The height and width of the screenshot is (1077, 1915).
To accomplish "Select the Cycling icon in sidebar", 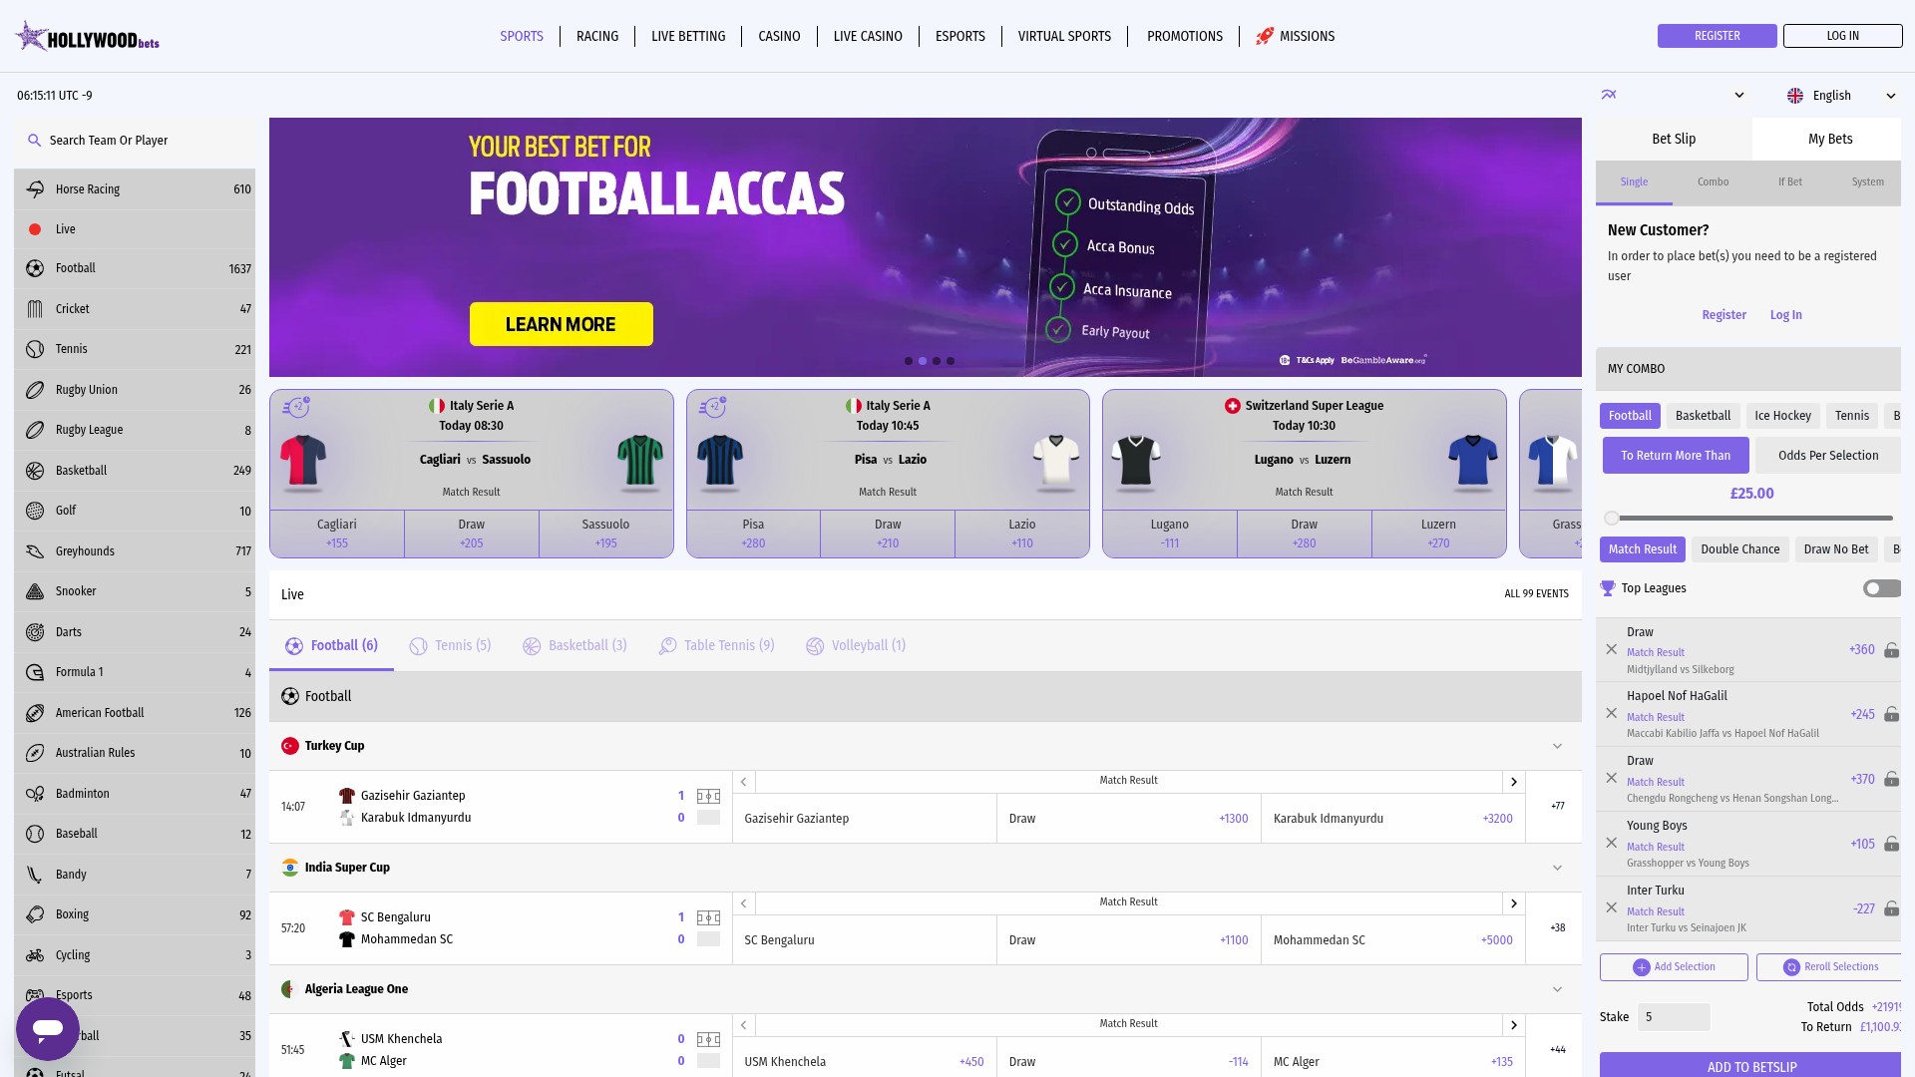I will tap(35, 955).
